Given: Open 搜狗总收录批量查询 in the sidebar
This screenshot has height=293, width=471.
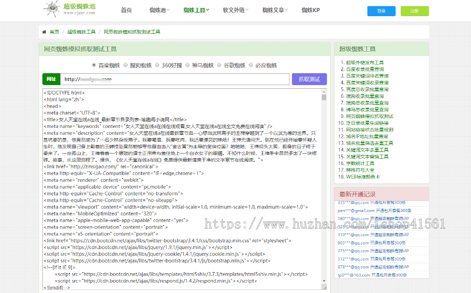Looking at the screenshot, I should coord(367,103).
